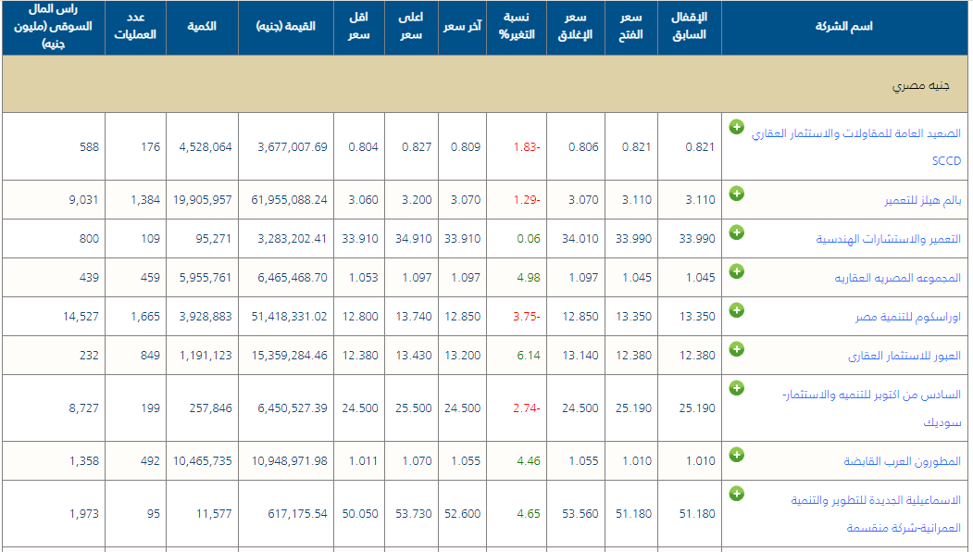Open company link المجموعه المصريه العقاريه
Screen dimensions: 973x552
(x=897, y=278)
